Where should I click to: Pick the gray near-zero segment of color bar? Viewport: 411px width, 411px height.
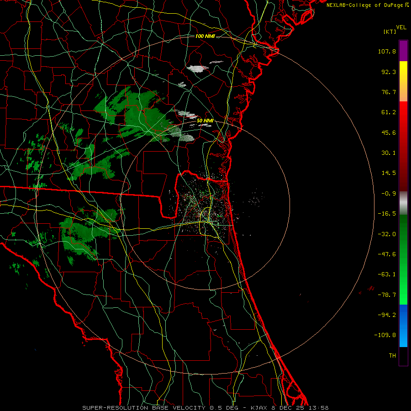coord(403,203)
